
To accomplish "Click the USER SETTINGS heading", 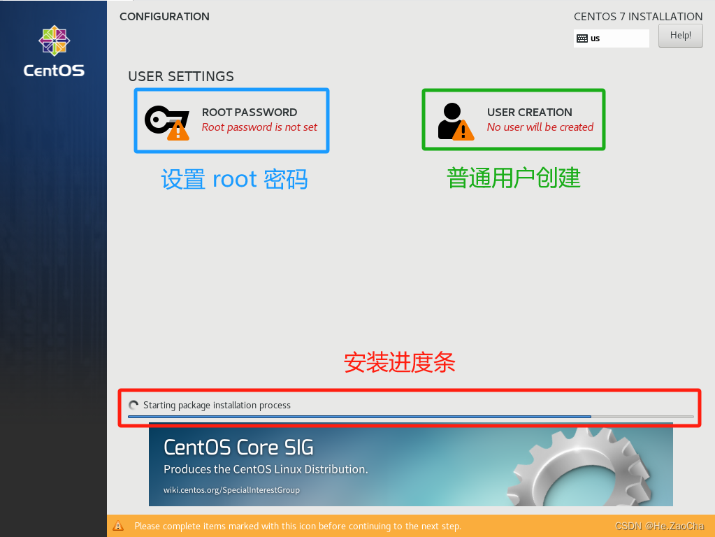I will [181, 76].
